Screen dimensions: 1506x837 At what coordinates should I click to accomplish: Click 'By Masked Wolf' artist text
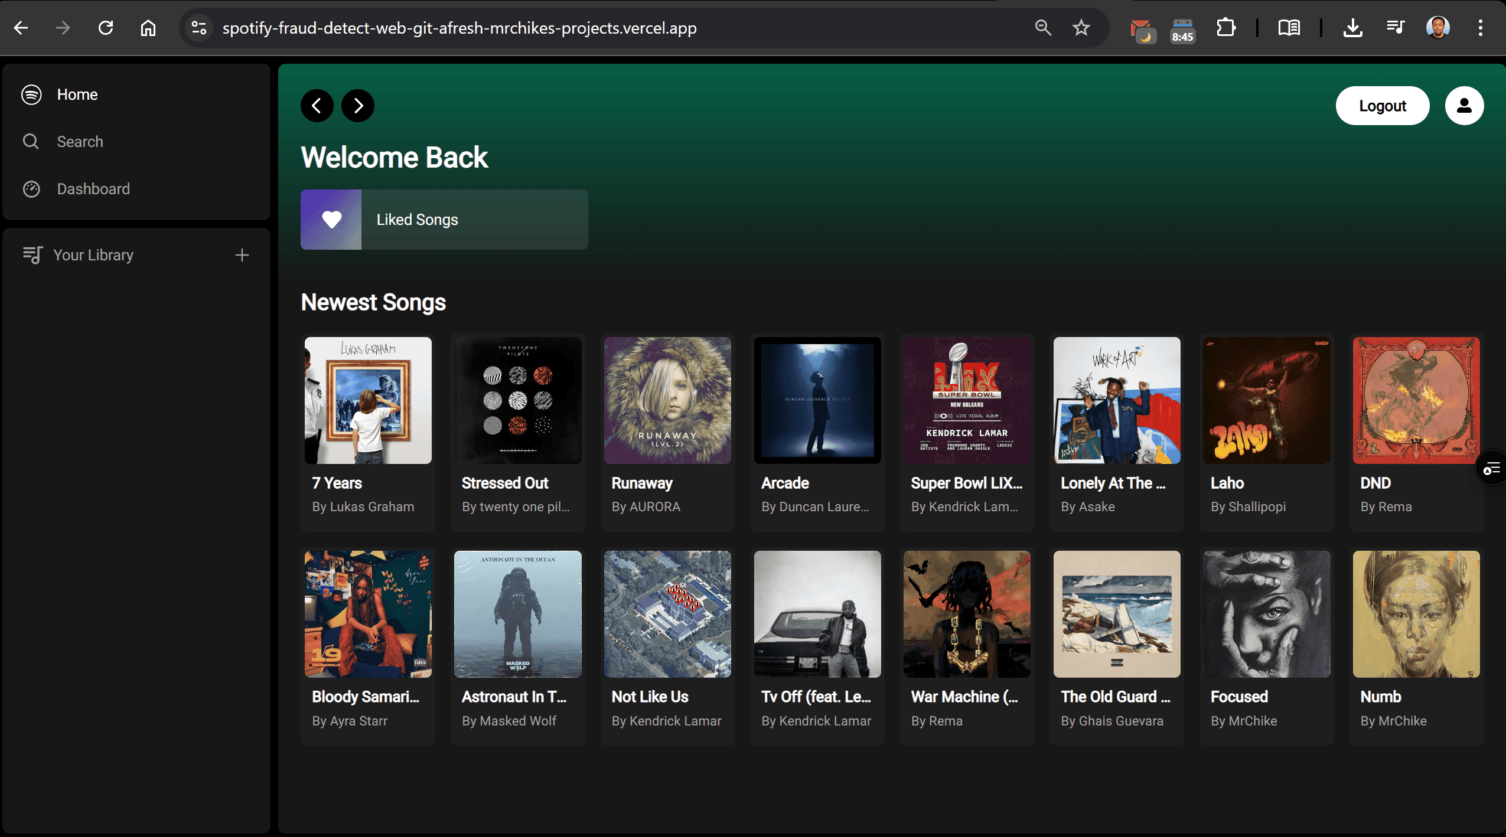[x=509, y=721]
